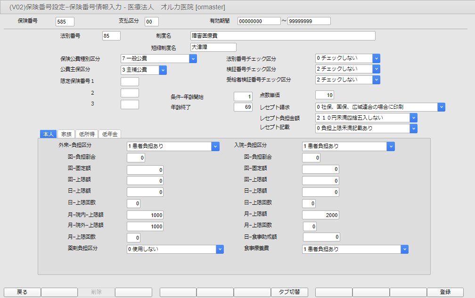This screenshot has width=475, height=298.
Task: Switch to the 家族 tab
Action: pyautogui.click(x=66, y=134)
